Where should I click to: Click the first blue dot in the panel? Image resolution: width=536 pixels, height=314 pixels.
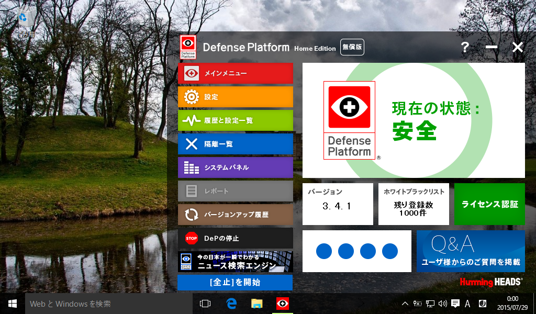(x=324, y=251)
